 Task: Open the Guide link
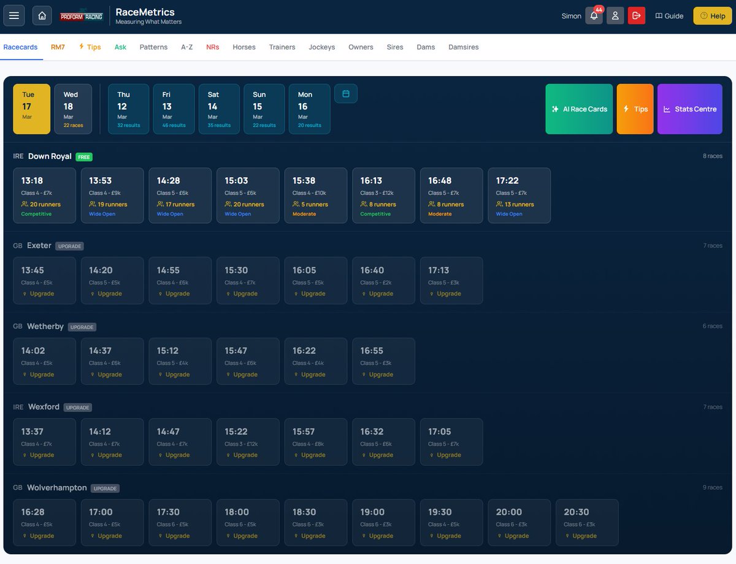click(669, 16)
